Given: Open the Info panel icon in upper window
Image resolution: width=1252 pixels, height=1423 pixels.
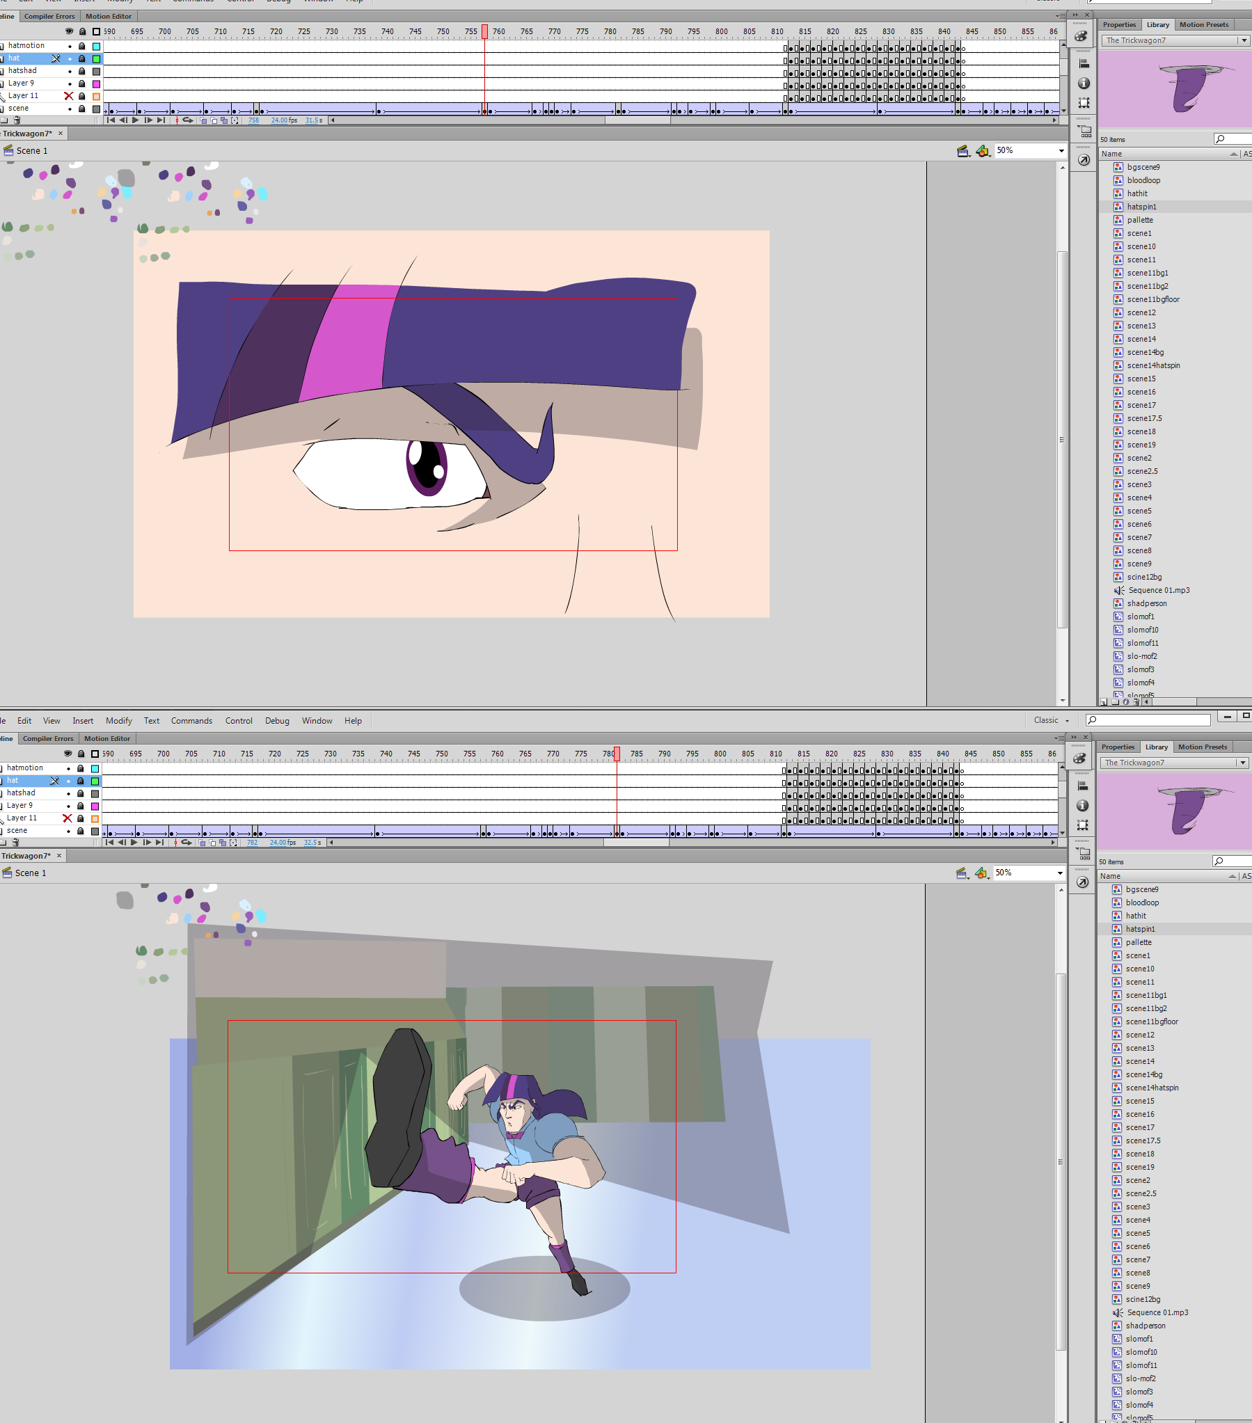Looking at the screenshot, I should coord(1084,84).
